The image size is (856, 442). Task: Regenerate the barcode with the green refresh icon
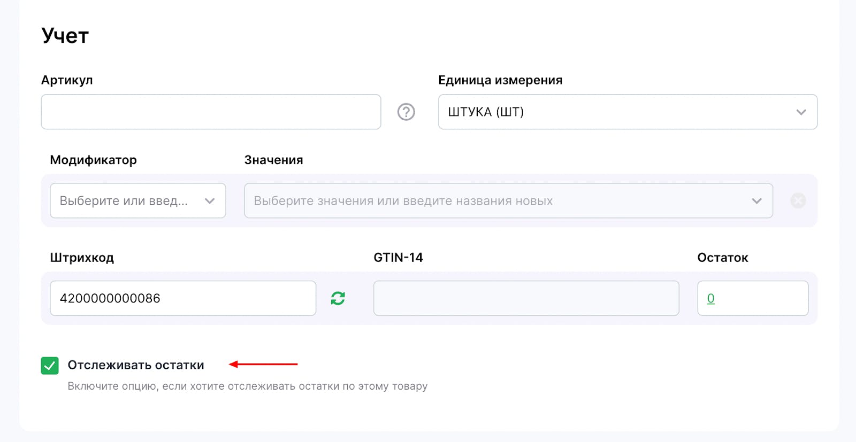pos(338,298)
